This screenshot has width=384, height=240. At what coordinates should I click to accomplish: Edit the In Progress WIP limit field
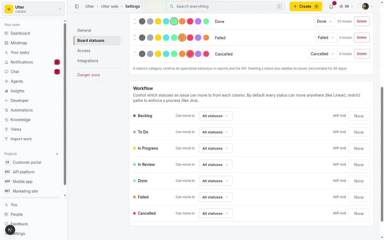(x=359, y=148)
